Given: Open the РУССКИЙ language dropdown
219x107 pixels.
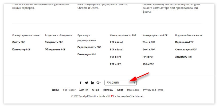Looking at the screenshot, I should click(120, 83).
